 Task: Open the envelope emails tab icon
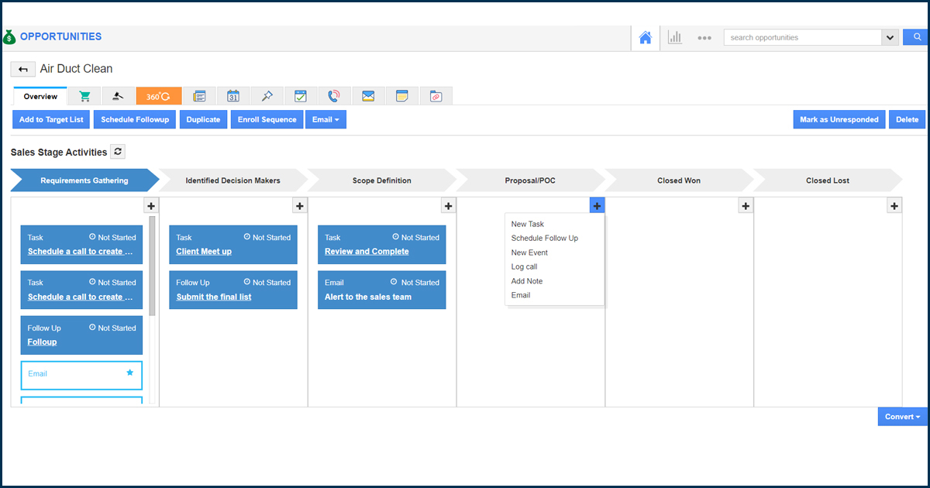tap(368, 96)
